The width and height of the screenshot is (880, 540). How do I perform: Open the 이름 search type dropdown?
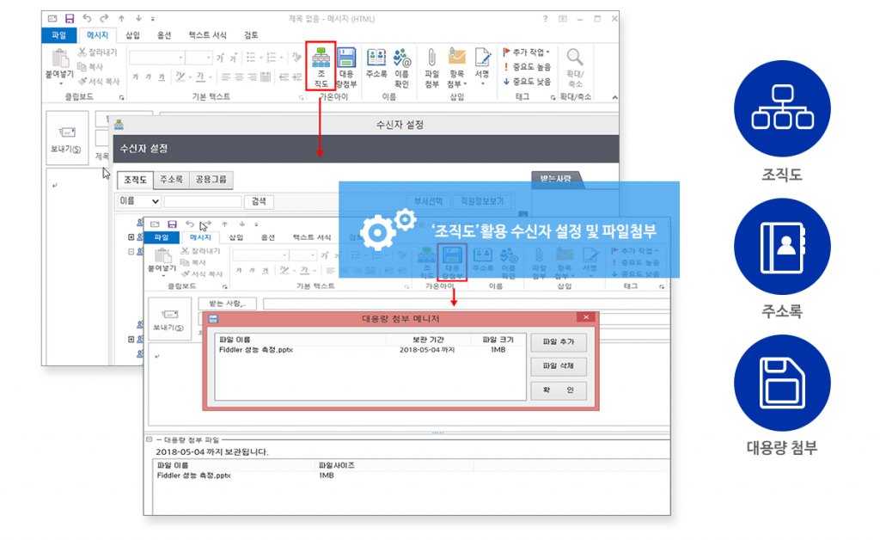[138, 202]
